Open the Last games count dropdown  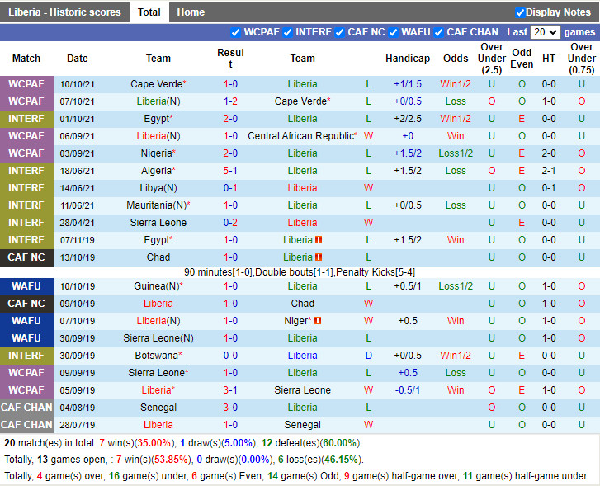tap(546, 32)
